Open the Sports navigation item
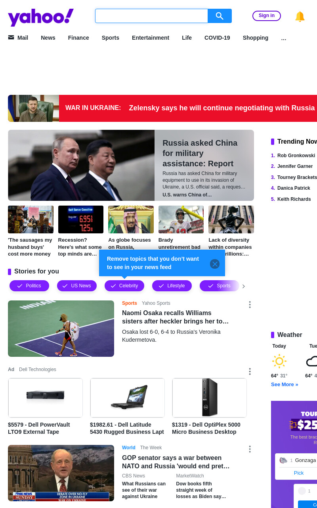The width and height of the screenshot is (317, 508). 111,38
